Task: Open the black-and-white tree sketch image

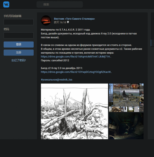Action: (74, 111)
